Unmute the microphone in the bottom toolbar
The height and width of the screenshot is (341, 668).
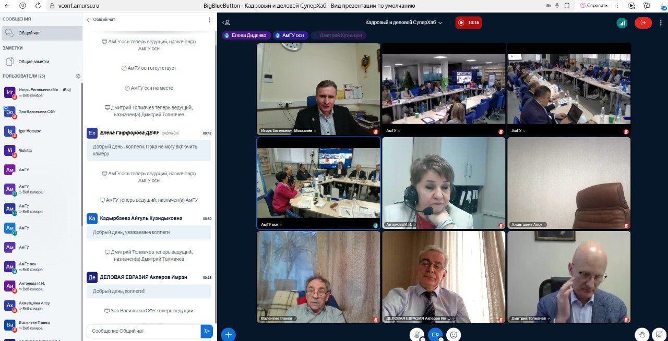click(x=416, y=334)
